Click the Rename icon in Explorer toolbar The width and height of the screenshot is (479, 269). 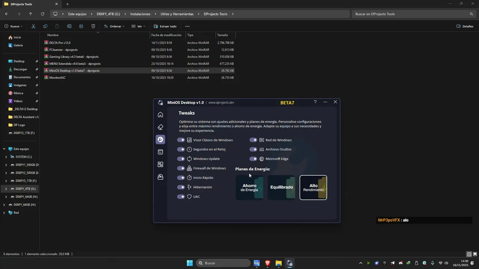pos(69,26)
